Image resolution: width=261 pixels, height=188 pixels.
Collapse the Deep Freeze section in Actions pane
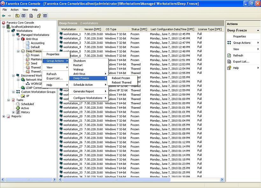258,30
